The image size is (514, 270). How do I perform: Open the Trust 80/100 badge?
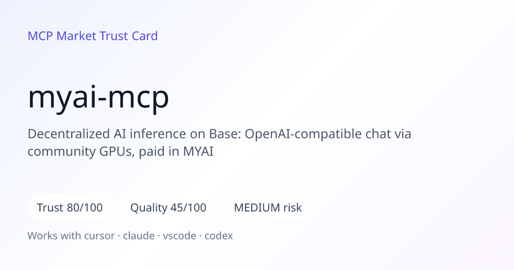click(70, 208)
